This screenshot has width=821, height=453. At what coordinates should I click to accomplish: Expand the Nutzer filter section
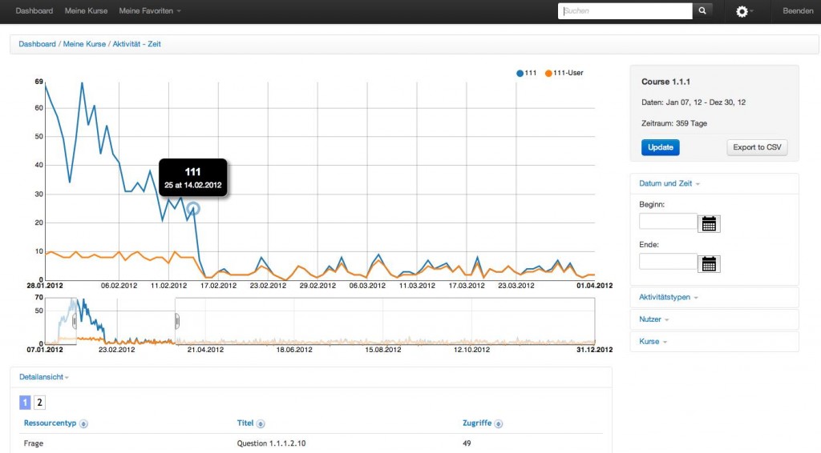pos(653,319)
